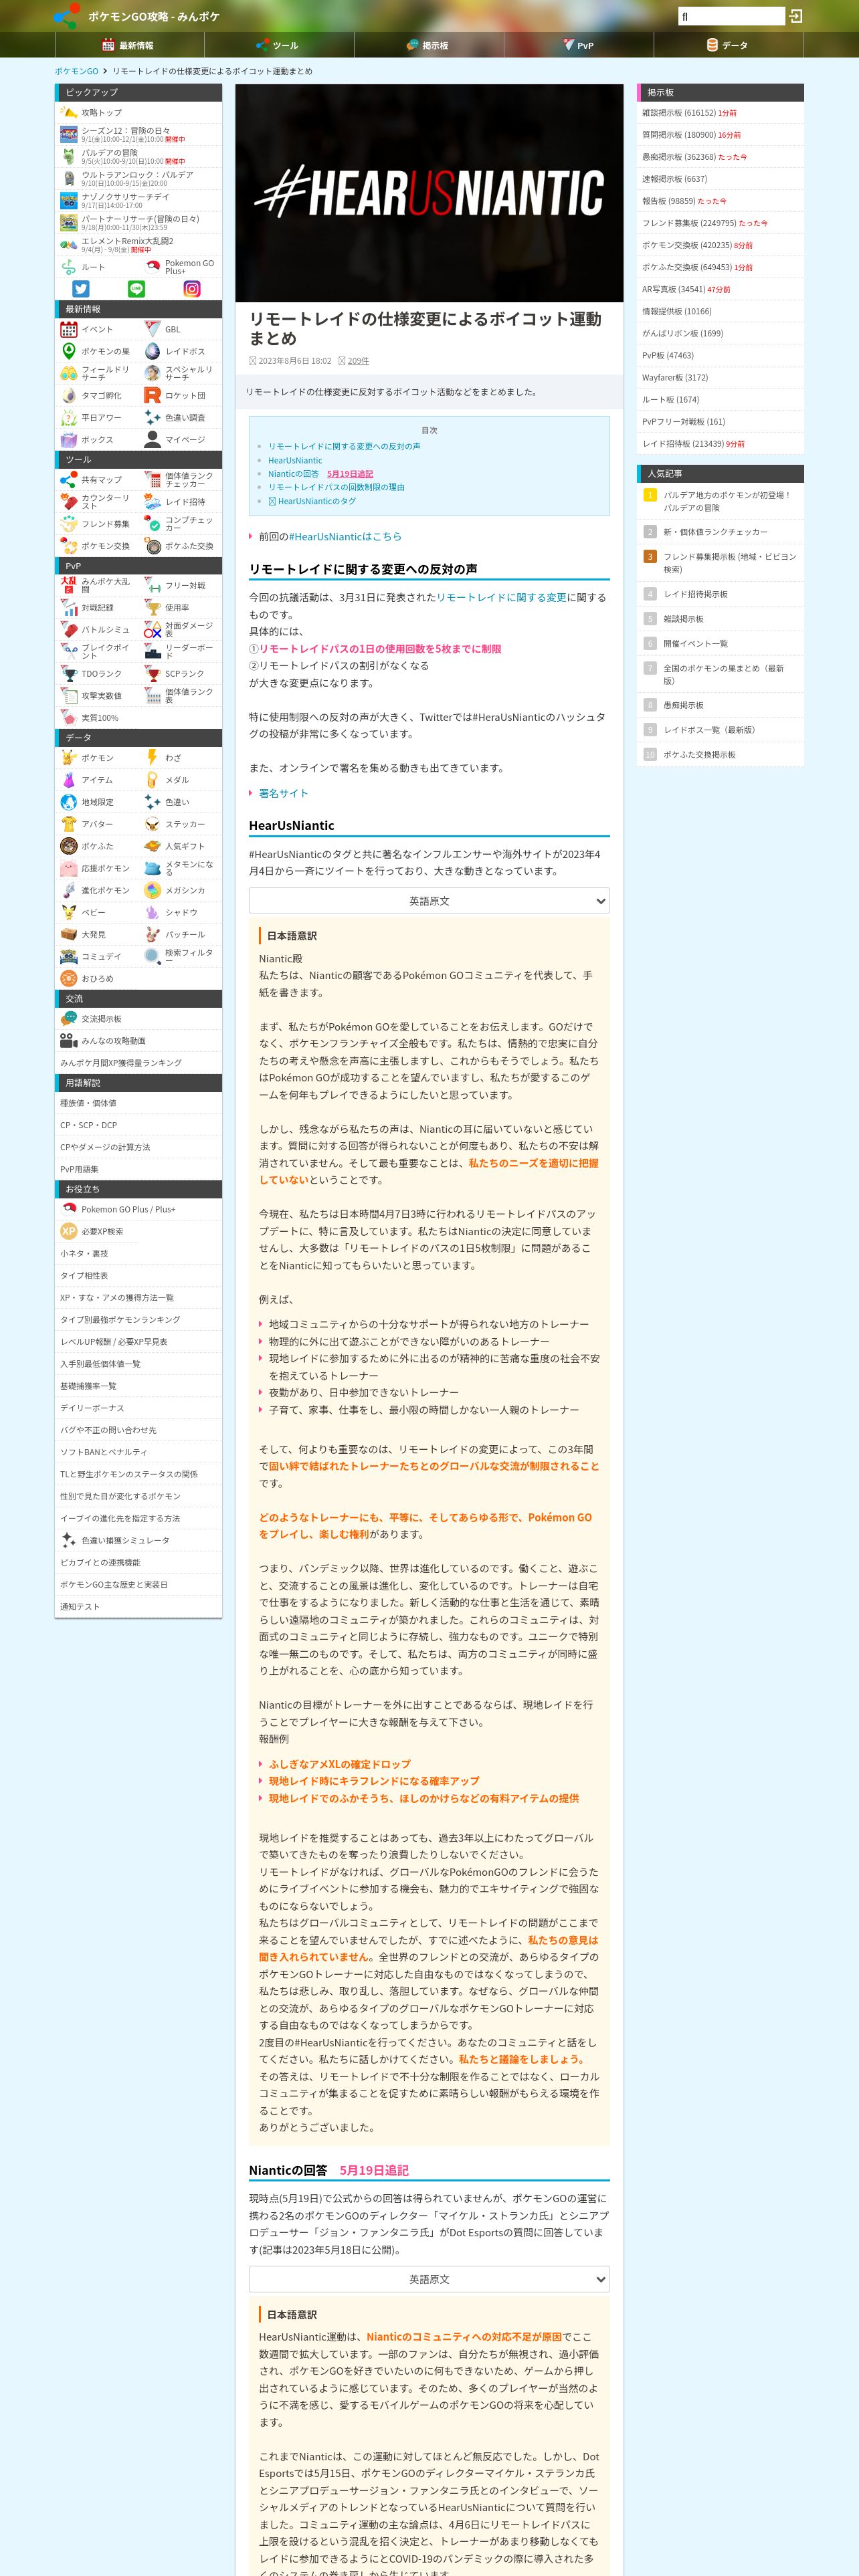This screenshot has width=859, height=2576.
Task: Expand the first 英語原文 dropdown above the letter
Action: [429, 901]
